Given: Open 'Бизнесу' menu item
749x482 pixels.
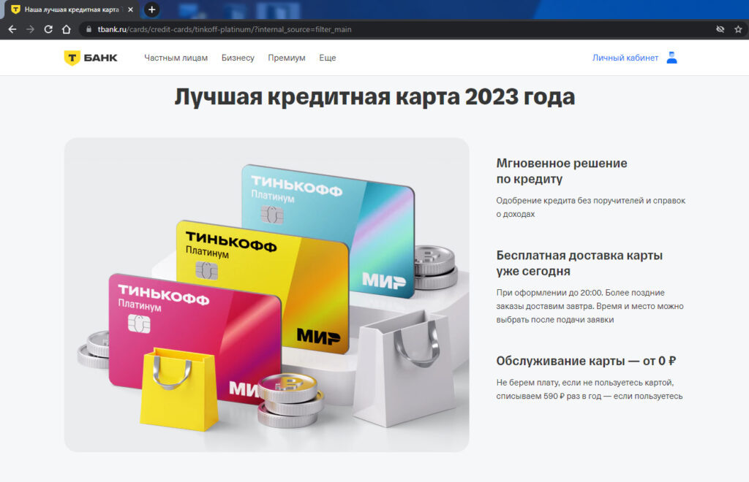Looking at the screenshot, I should (238, 58).
